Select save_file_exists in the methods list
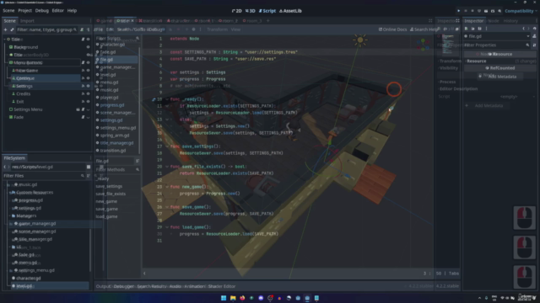 [x=111, y=194]
